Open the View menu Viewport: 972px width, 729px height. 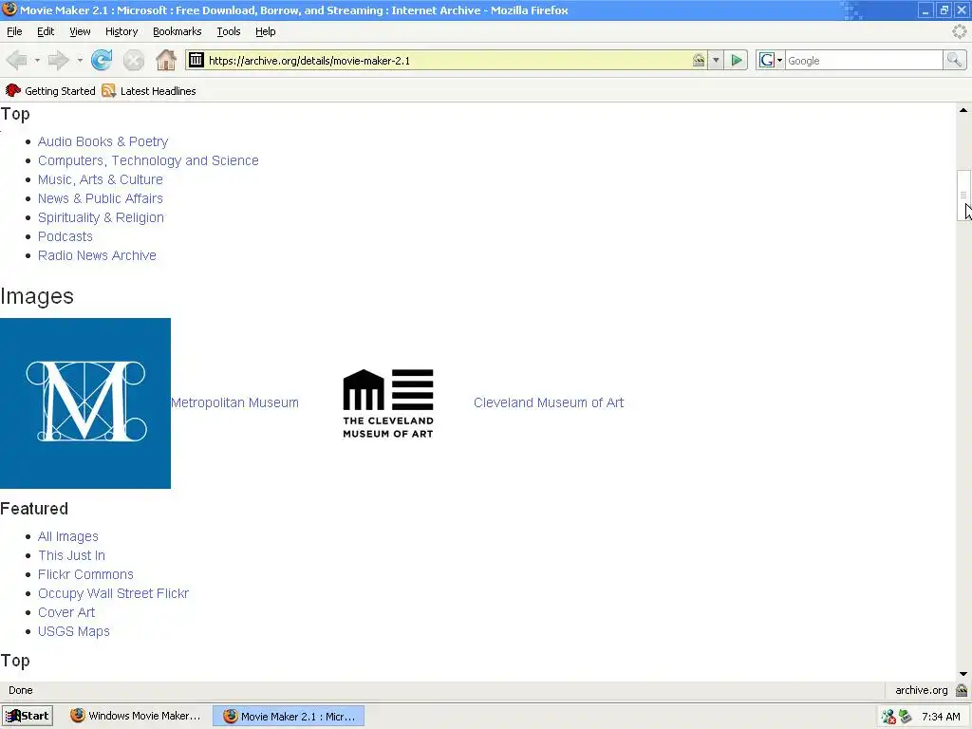tap(80, 31)
